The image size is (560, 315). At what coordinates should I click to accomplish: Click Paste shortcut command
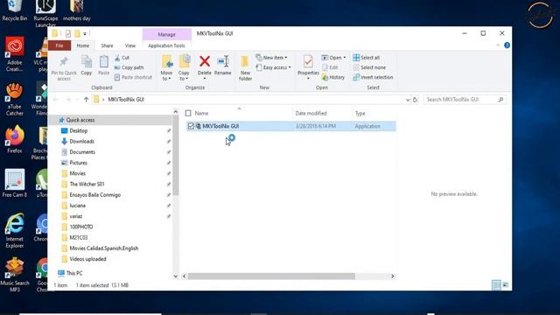click(x=133, y=77)
